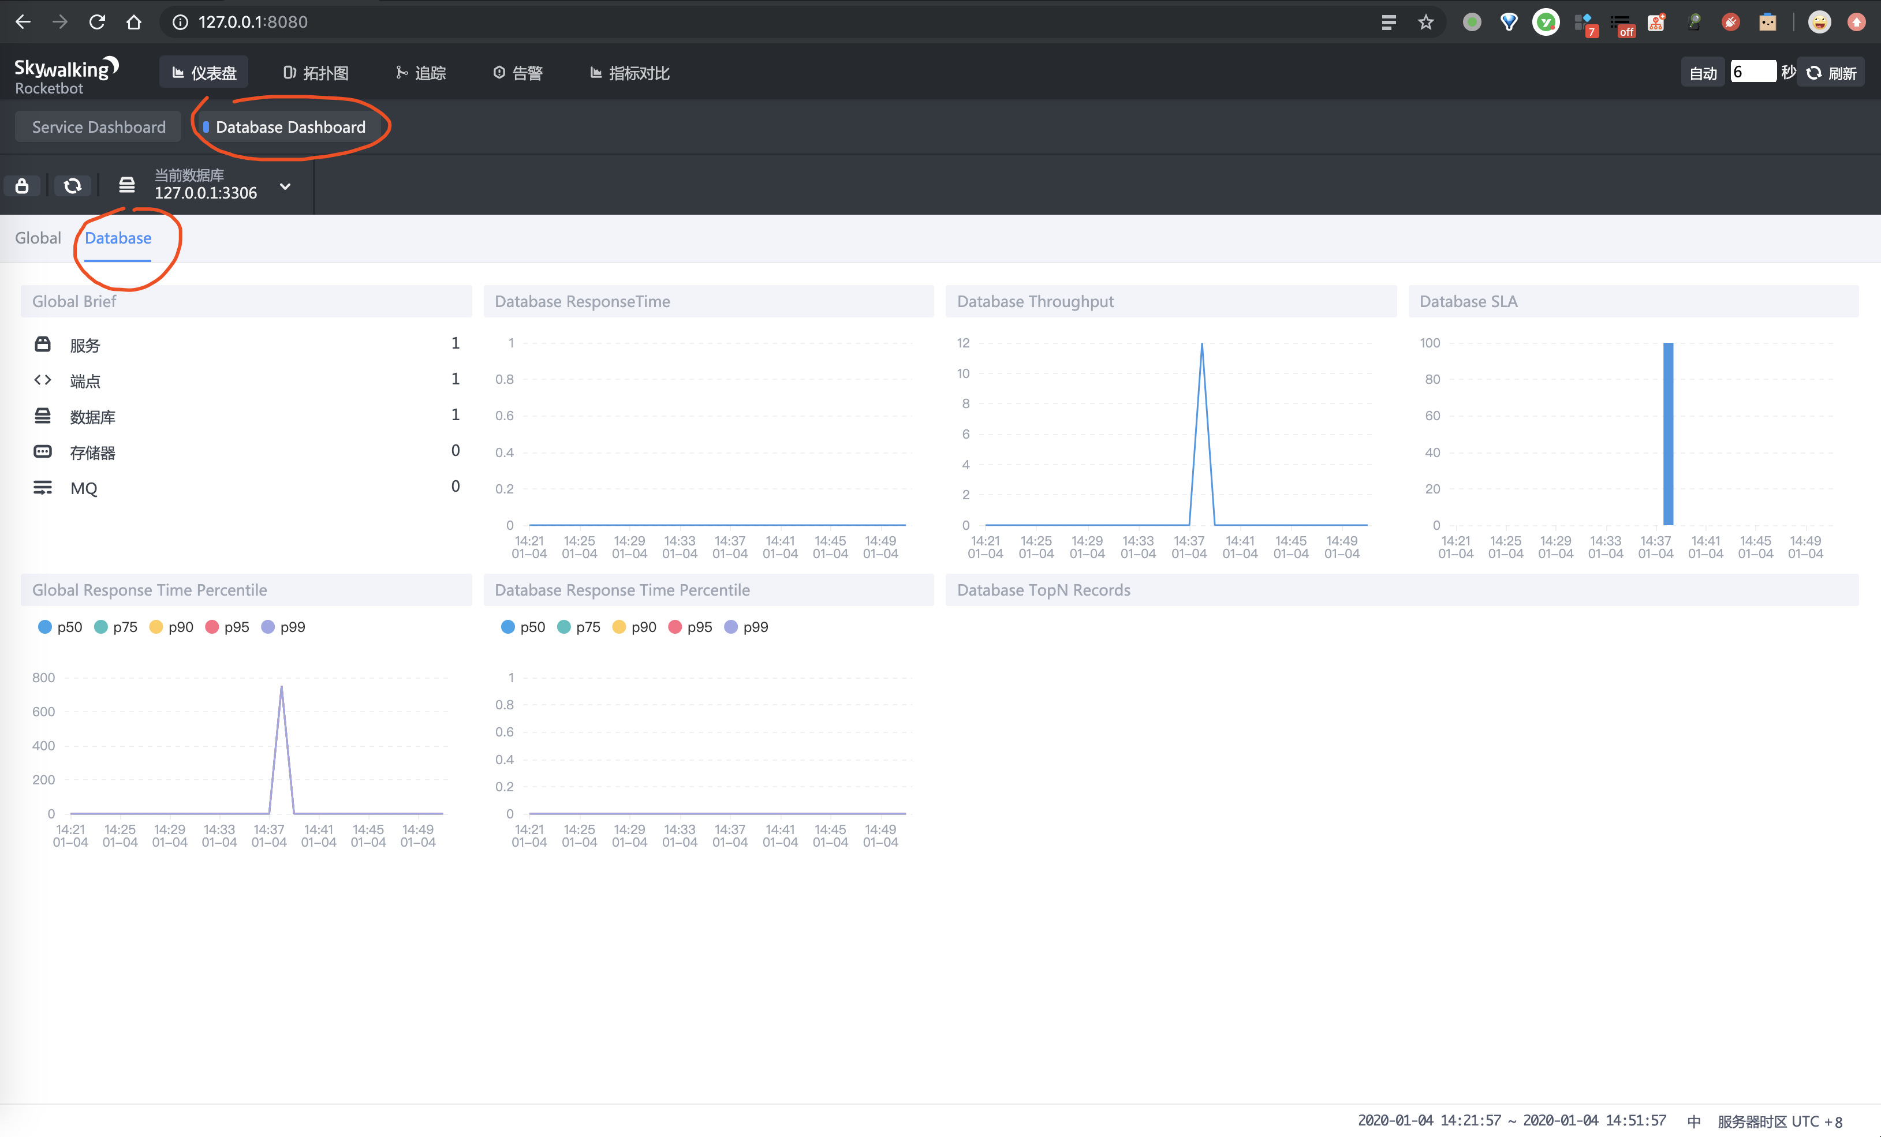This screenshot has width=1881, height=1137.
Task: Click the reload dashboard icon
Action: point(73,185)
